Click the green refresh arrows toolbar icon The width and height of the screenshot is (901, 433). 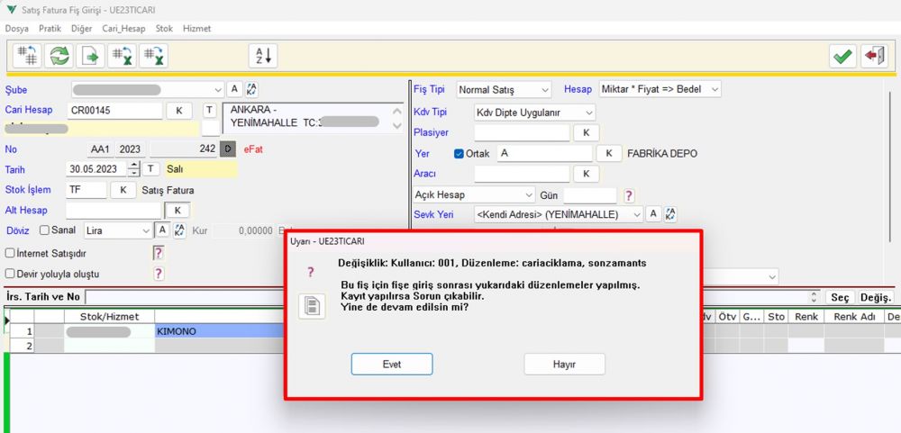pos(59,56)
